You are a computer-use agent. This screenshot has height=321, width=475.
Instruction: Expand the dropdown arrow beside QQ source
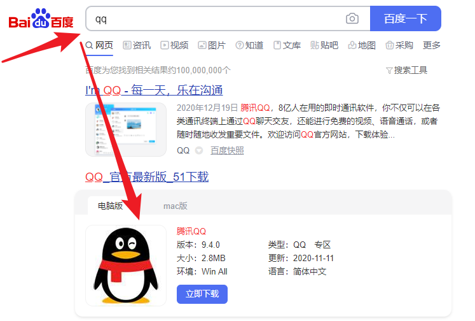(x=199, y=150)
